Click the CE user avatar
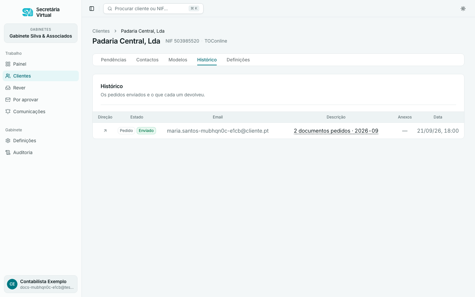 [x=12, y=284]
